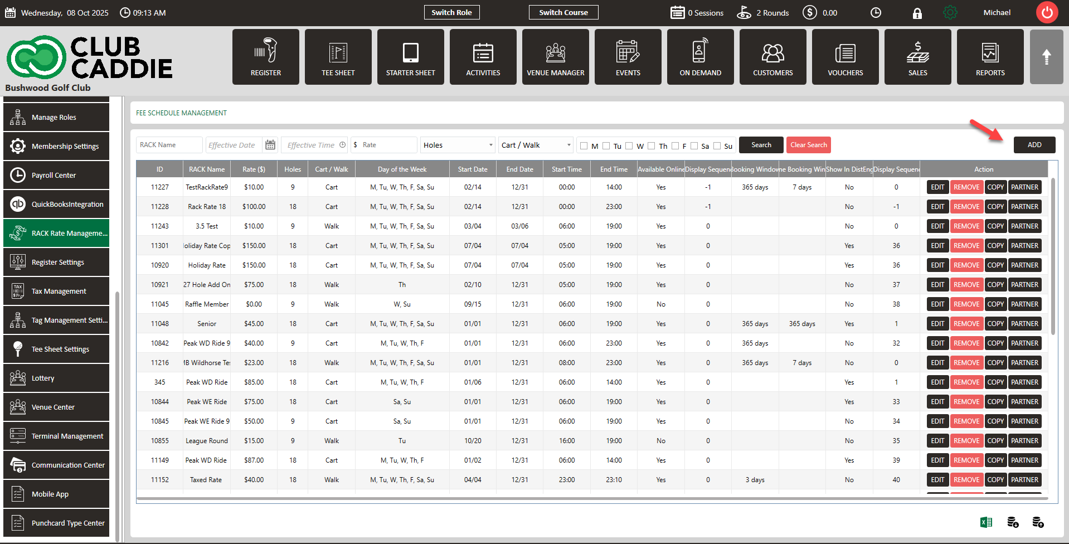
Task: Click the lock icon in top bar
Action: click(917, 13)
